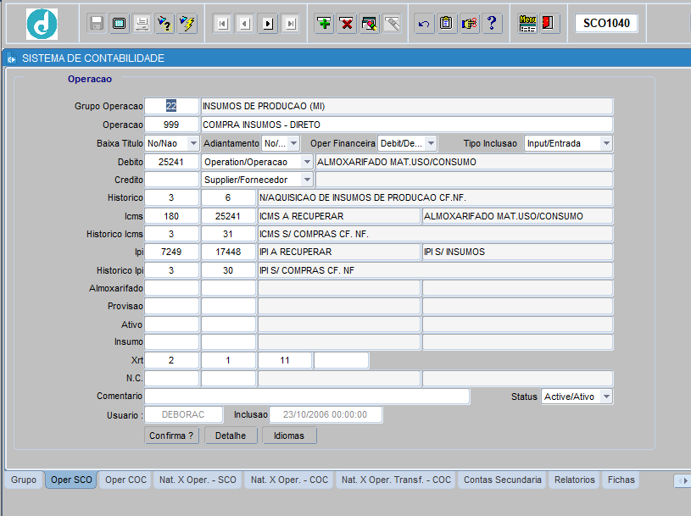Open the Nat. X Oper. Transf. - COC tab
The height and width of the screenshot is (516, 691).
[396, 480]
